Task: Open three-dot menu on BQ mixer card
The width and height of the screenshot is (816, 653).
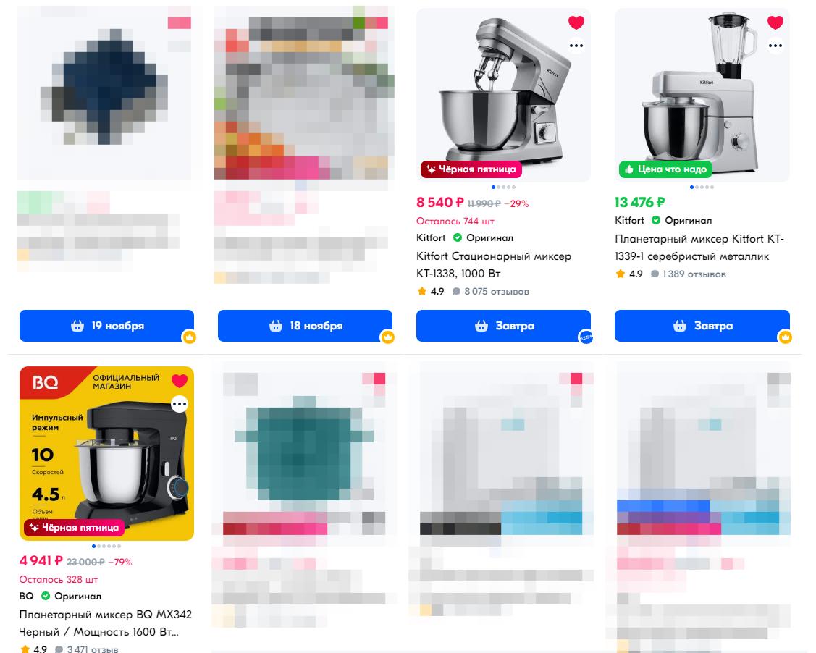Action: point(180,404)
